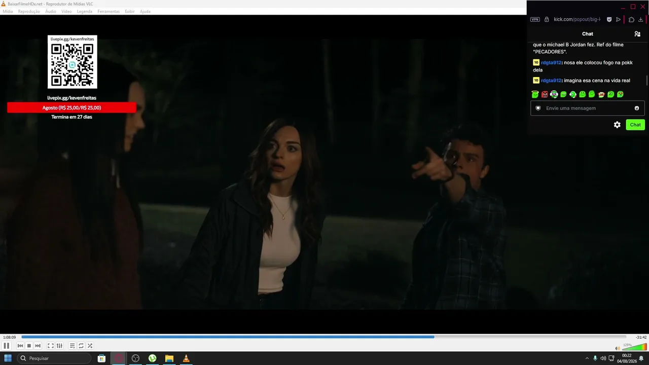Focus the 'Envie uma mensagem' chat input
Viewport: 649px width, 365px height.
(x=587, y=108)
